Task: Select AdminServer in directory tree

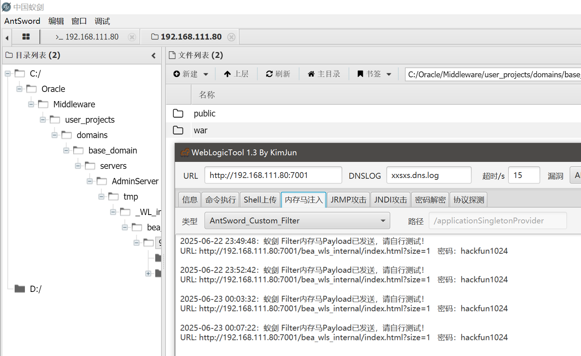Action: 135,181
